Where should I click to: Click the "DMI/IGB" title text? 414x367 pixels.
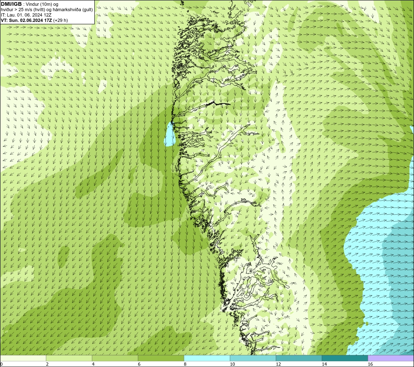pyautogui.click(x=11, y=4)
